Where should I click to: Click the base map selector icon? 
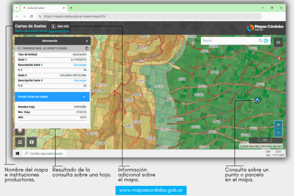click(31, 142)
